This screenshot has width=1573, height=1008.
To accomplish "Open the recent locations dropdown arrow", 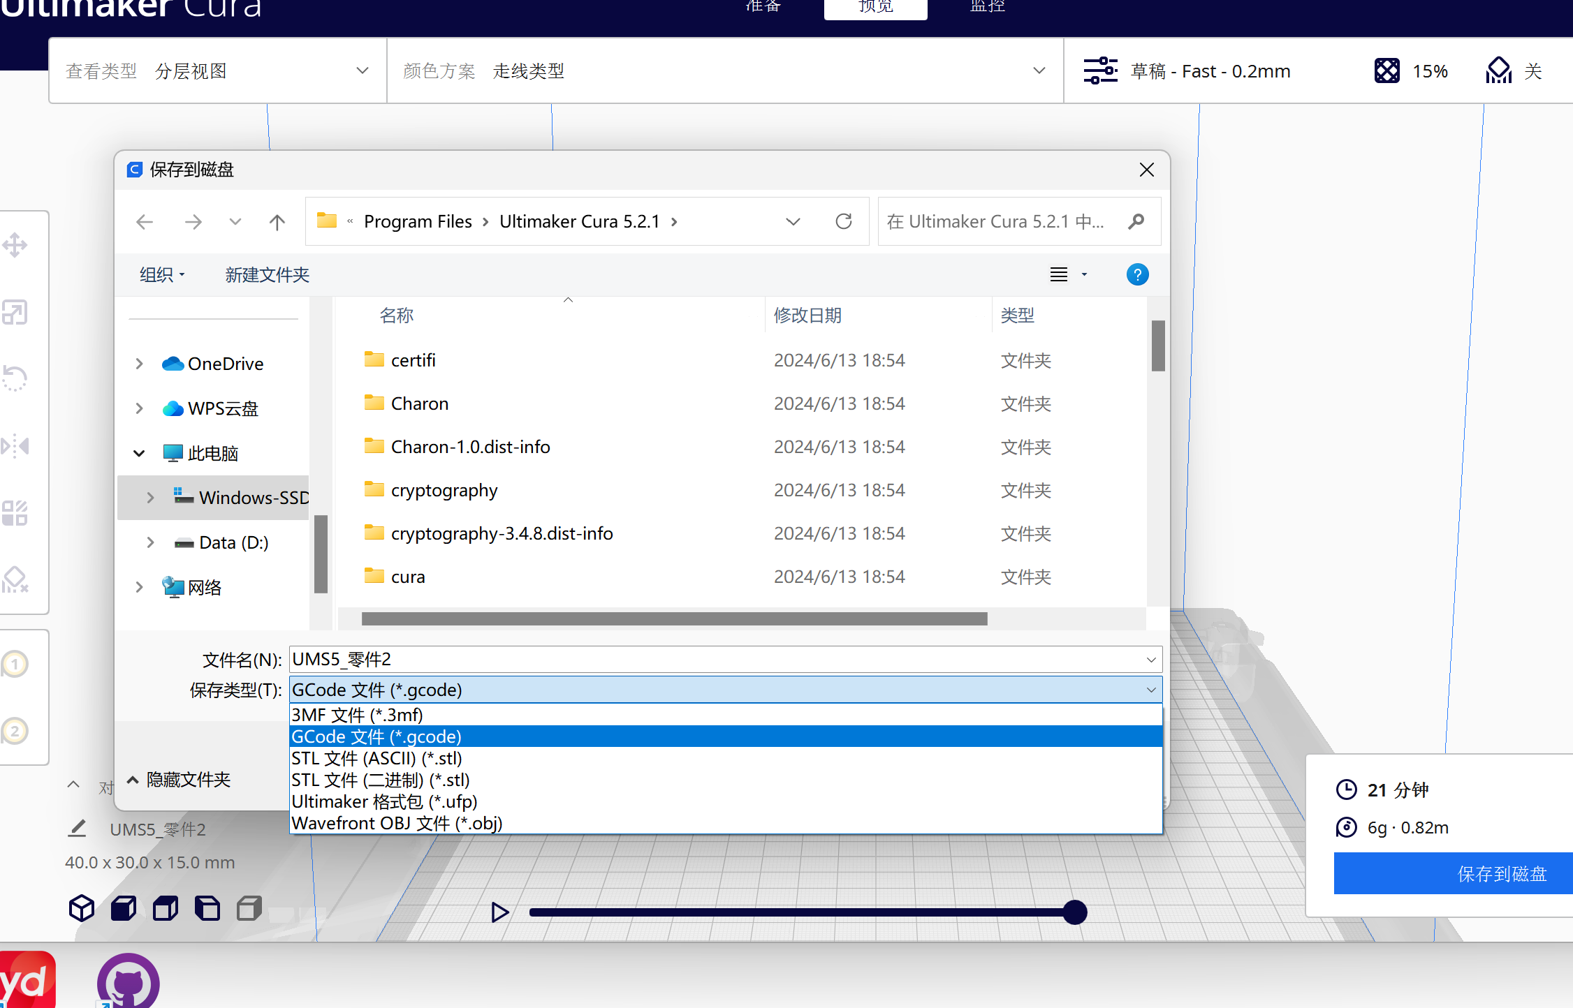I will (x=235, y=222).
